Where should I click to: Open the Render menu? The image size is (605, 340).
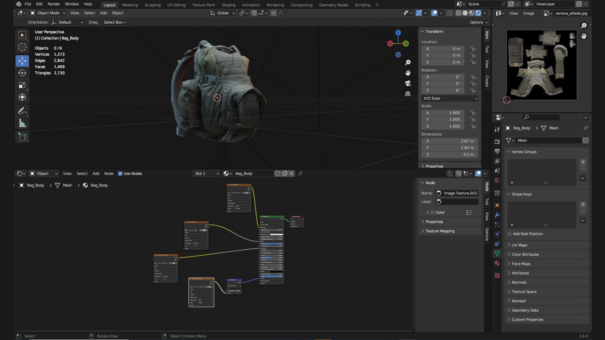click(x=54, y=4)
